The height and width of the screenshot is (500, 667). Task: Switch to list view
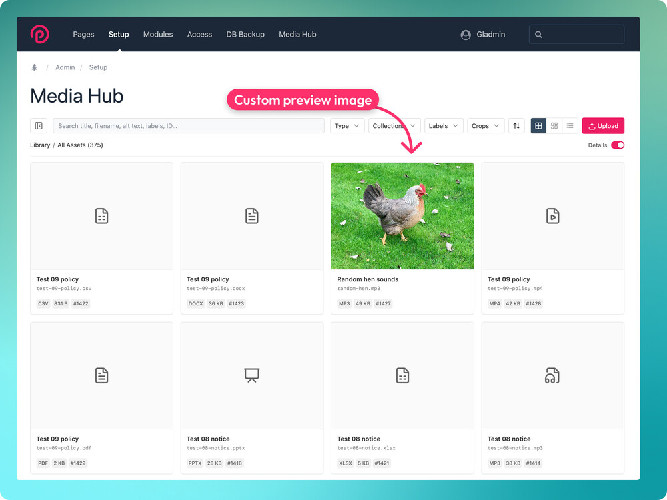click(570, 126)
